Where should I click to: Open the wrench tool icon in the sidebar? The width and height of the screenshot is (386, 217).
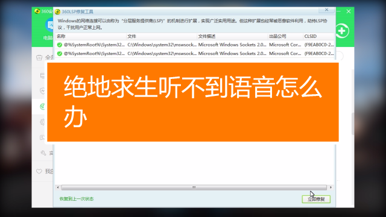43,153
